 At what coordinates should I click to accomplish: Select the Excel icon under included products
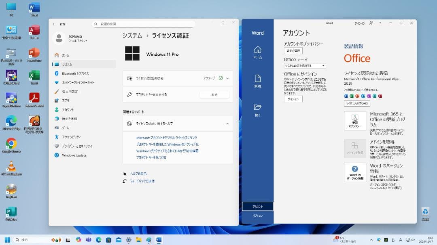coord(351,96)
